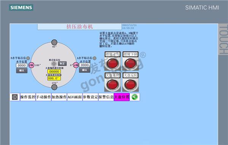Click the pink B轴 circle marker
The width and height of the screenshot is (228, 145).
pyautogui.click(x=31, y=65)
